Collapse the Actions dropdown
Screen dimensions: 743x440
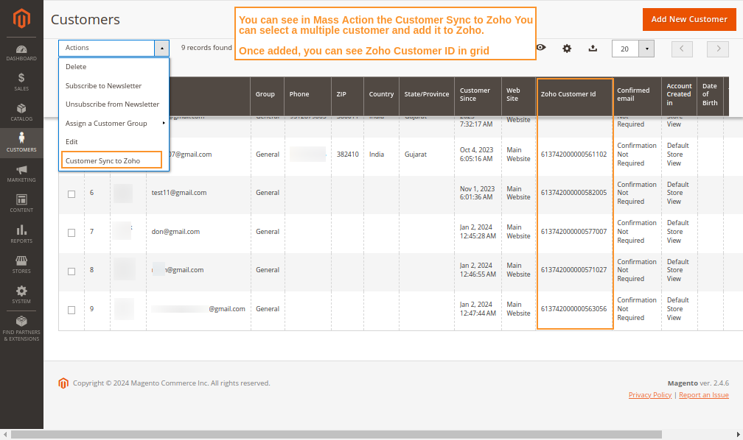pos(161,47)
